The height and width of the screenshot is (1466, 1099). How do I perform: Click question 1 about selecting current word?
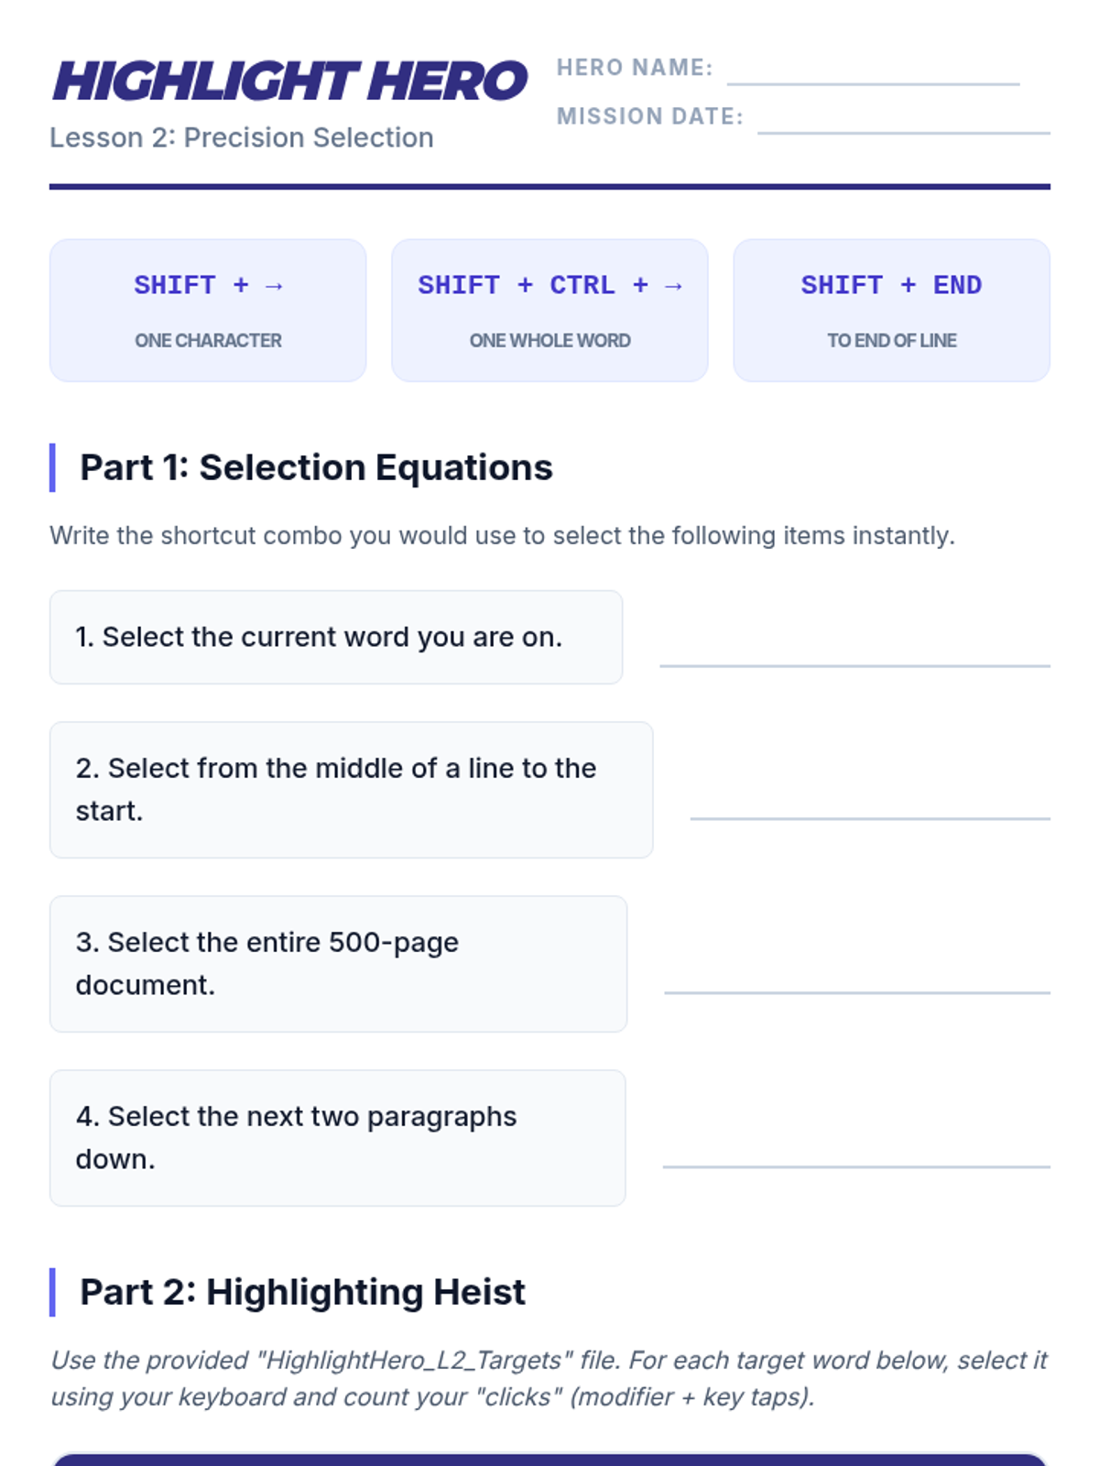click(x=335, y=637)
